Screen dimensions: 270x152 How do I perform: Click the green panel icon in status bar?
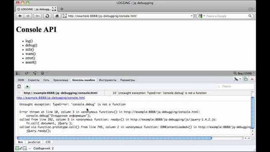point(17,148)
